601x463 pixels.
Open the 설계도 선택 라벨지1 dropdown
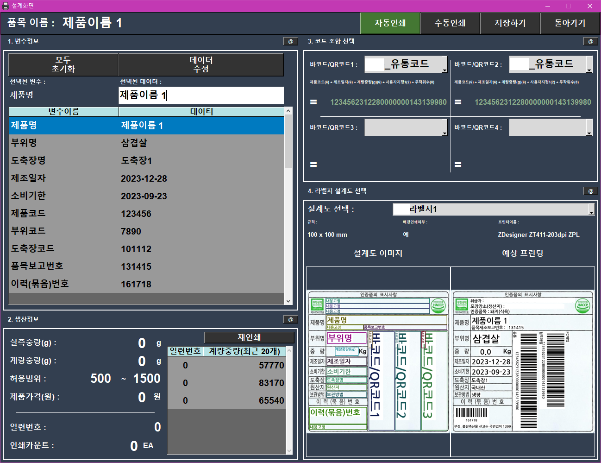click(x=591, y=209)
